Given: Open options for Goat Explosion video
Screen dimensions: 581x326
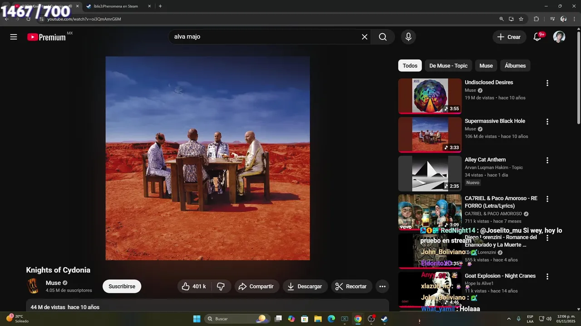Looking at the screenshot, I should (x=547, y=277).
